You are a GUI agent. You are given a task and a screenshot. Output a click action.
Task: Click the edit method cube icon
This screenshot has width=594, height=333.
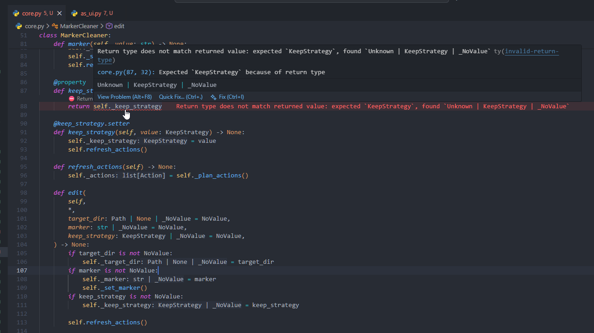click(109, 26)
